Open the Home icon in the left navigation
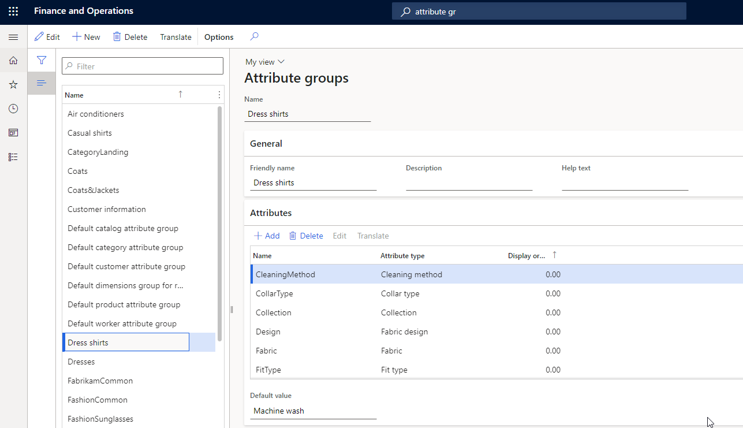 point(13,60)
